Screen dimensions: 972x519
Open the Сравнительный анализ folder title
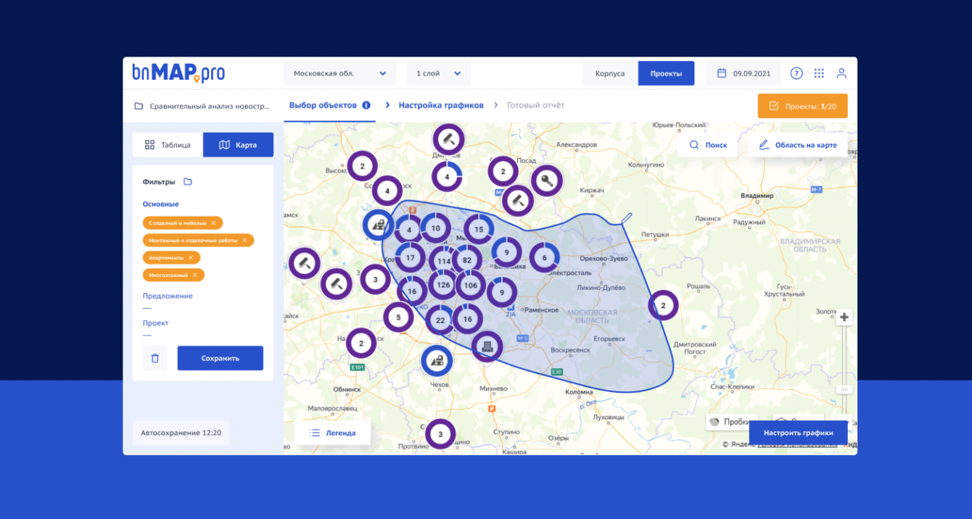click(202, 106)
